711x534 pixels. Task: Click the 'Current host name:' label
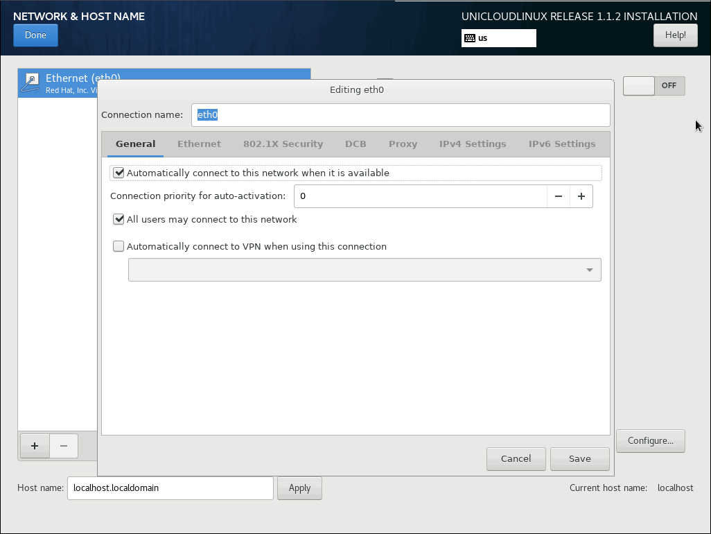click(608, 488)
